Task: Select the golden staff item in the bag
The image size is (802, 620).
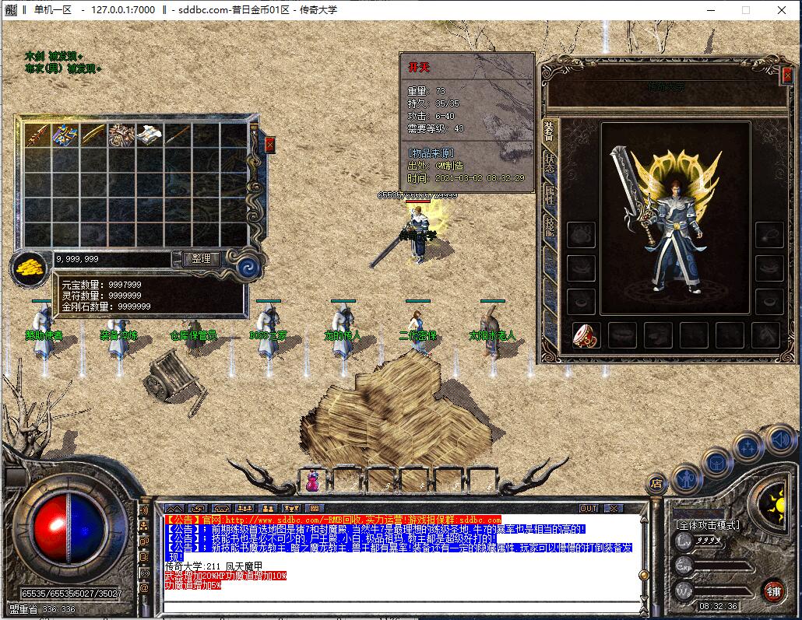Action: 93,135
